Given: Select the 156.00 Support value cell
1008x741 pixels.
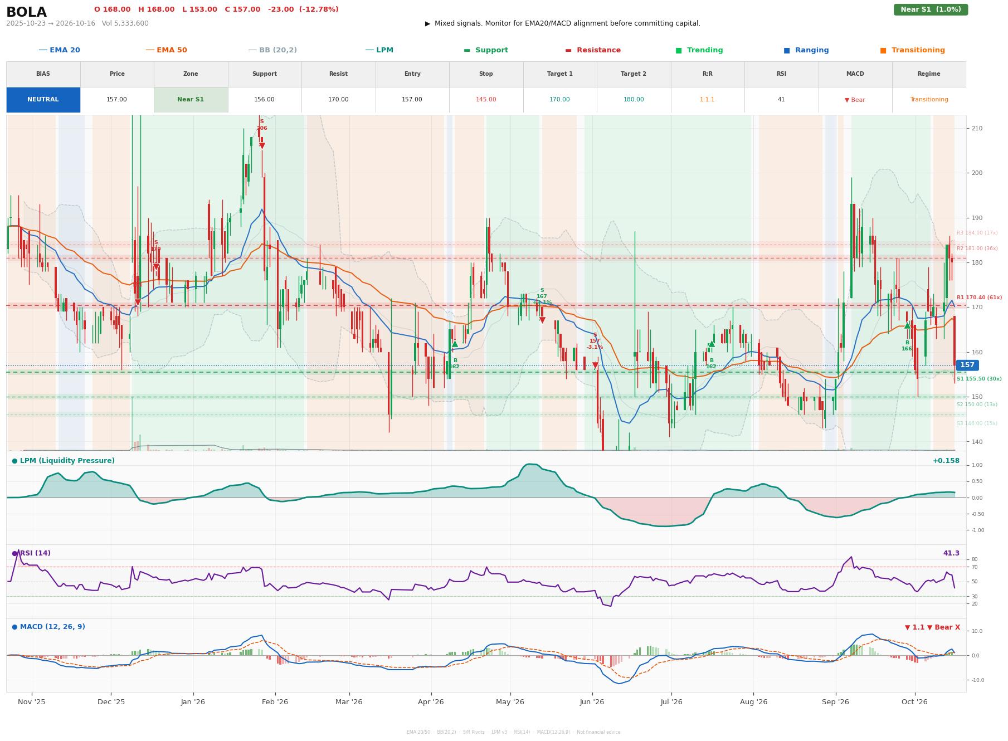Looking at the screenshot, I should coord(265,100).
